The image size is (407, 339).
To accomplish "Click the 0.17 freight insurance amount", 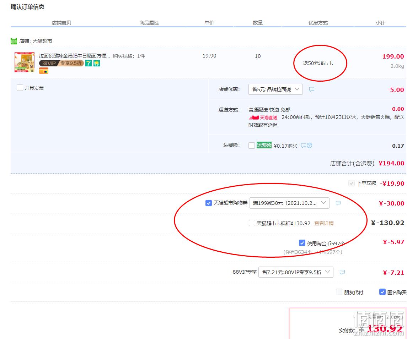I will click(x=398, y=146).
